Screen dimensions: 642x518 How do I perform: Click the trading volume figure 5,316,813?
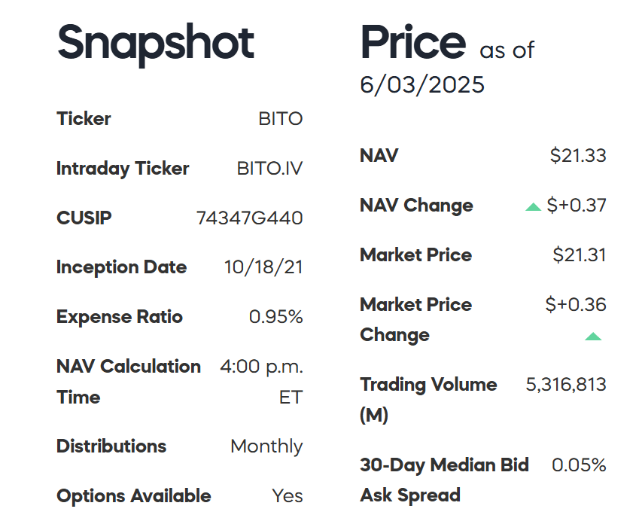coord(565,385)
